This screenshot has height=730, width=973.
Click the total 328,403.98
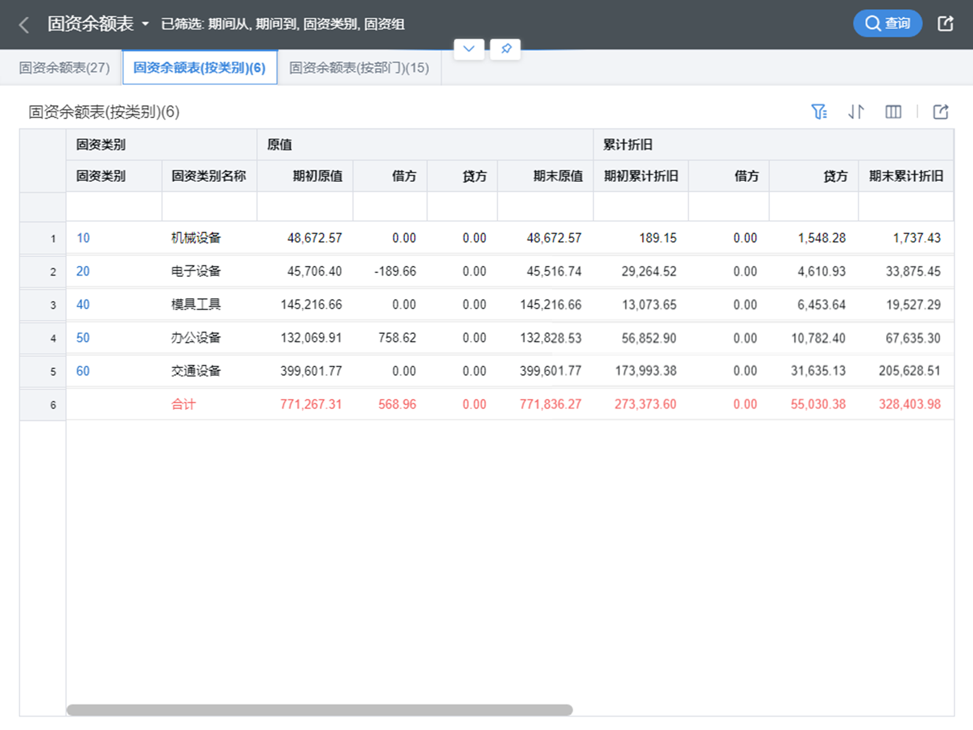click(x=910, y=404)
